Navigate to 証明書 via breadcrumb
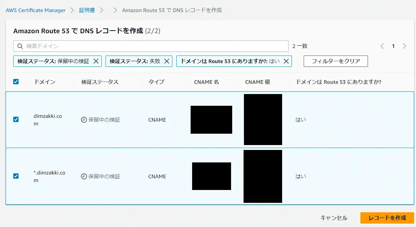Screen dimensions: 416x227 (x=87, y=11)
